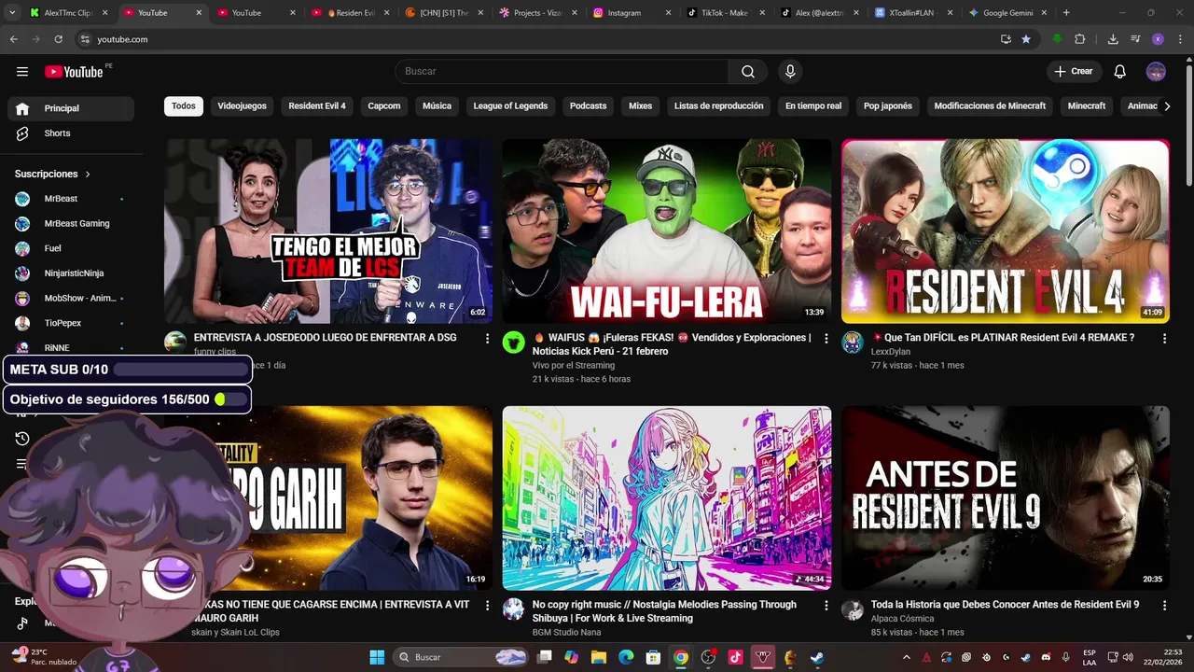Open the account avatar menu

tap(1156, 72)
